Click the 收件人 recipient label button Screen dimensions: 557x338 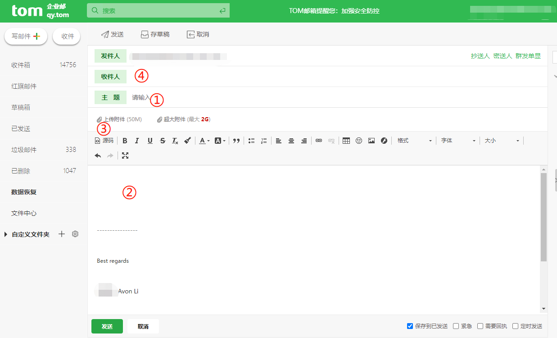[x=110, y=77]
